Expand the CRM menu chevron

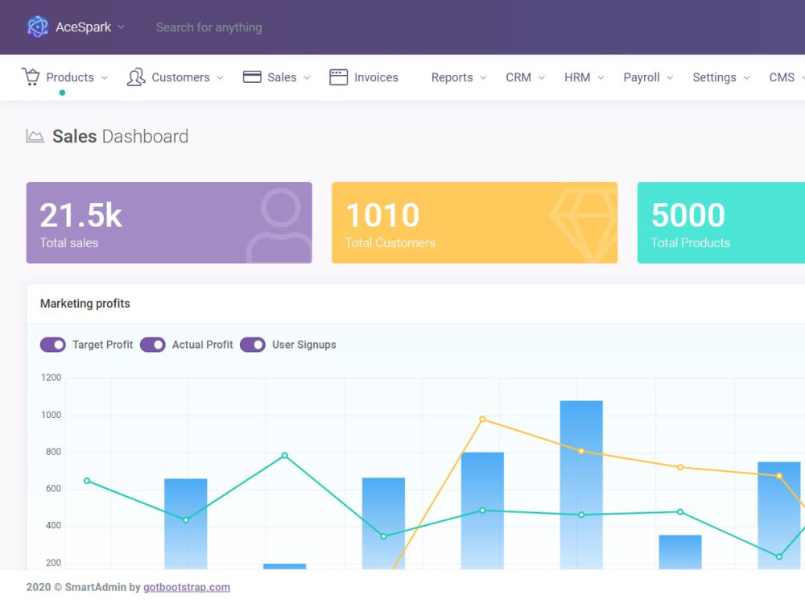click(542, 77)
